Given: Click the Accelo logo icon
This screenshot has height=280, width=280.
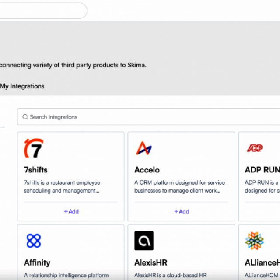Looking at the screenshot, I should tap(144, 148).
